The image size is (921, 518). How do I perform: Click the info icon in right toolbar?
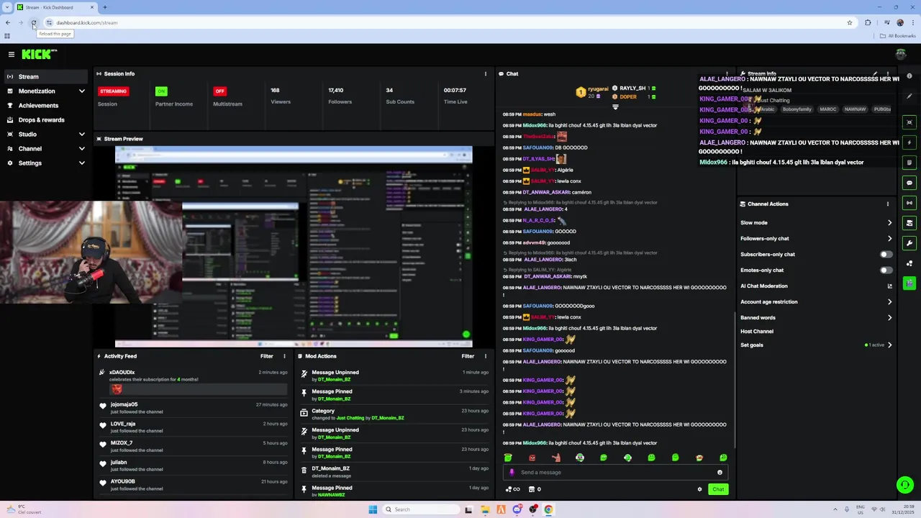[x=909, y=76]
